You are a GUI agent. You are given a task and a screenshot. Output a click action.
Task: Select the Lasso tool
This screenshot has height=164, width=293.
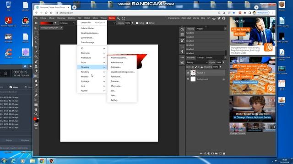point(36,38)
